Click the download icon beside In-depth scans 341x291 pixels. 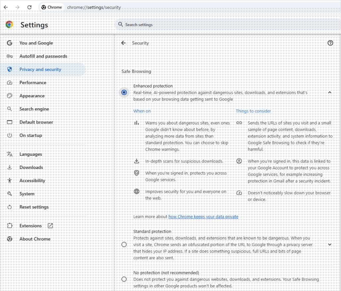click(x=136, y=161)
